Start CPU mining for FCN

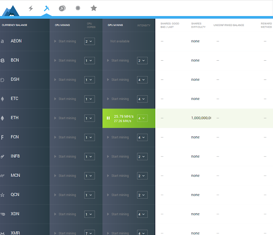click(x=65, y=137)
